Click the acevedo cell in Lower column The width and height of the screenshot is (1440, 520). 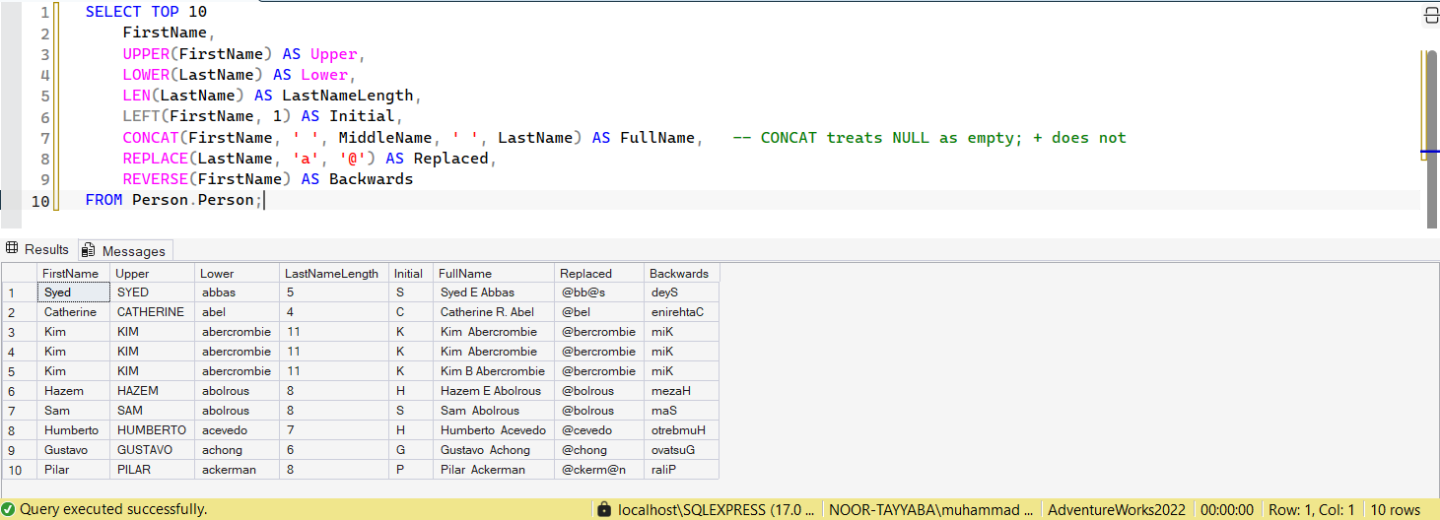[237, 430]
